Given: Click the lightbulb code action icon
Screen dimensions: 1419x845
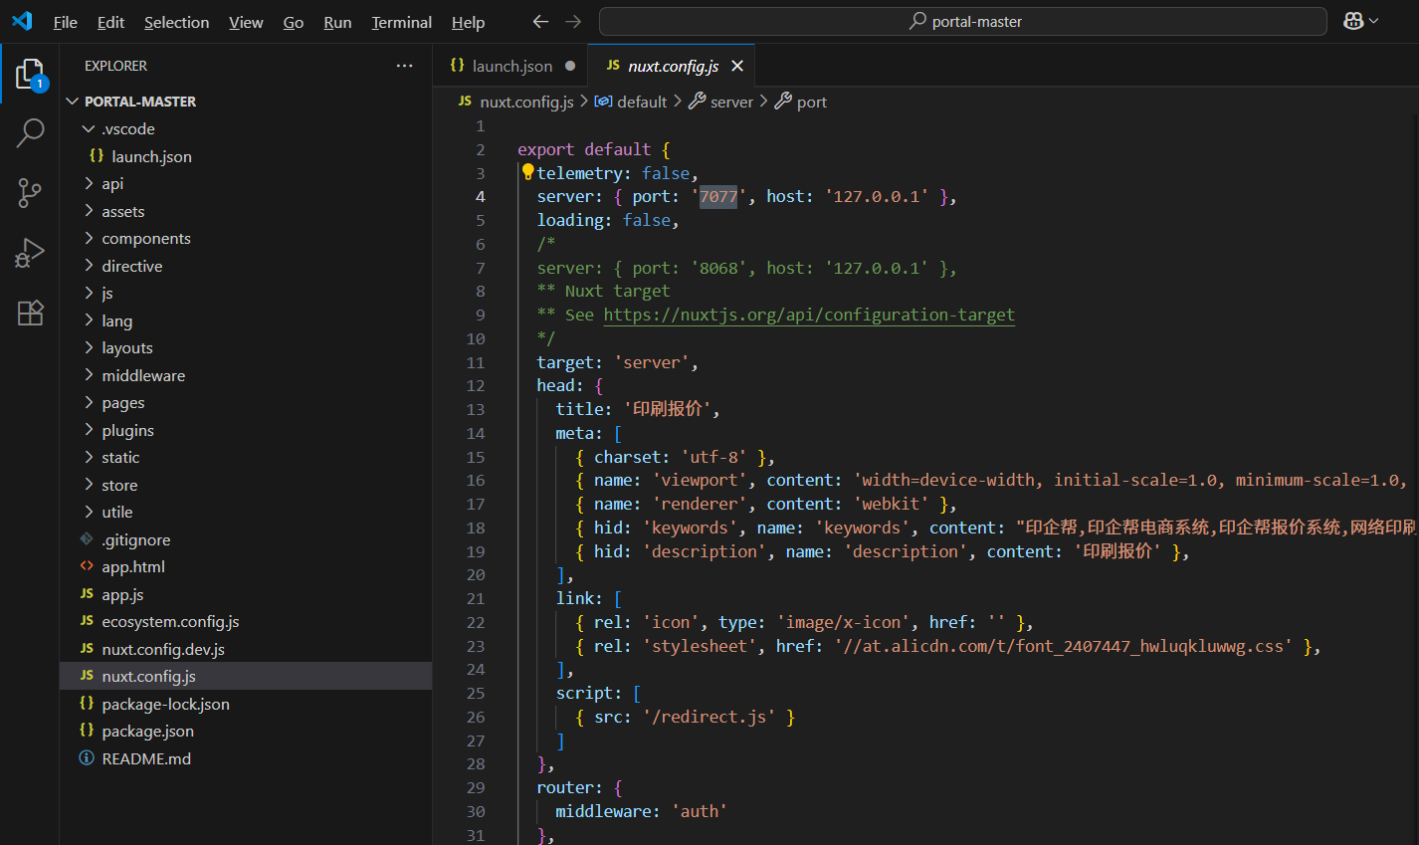Looking at the screenshot, I should [x=527, y=172].
